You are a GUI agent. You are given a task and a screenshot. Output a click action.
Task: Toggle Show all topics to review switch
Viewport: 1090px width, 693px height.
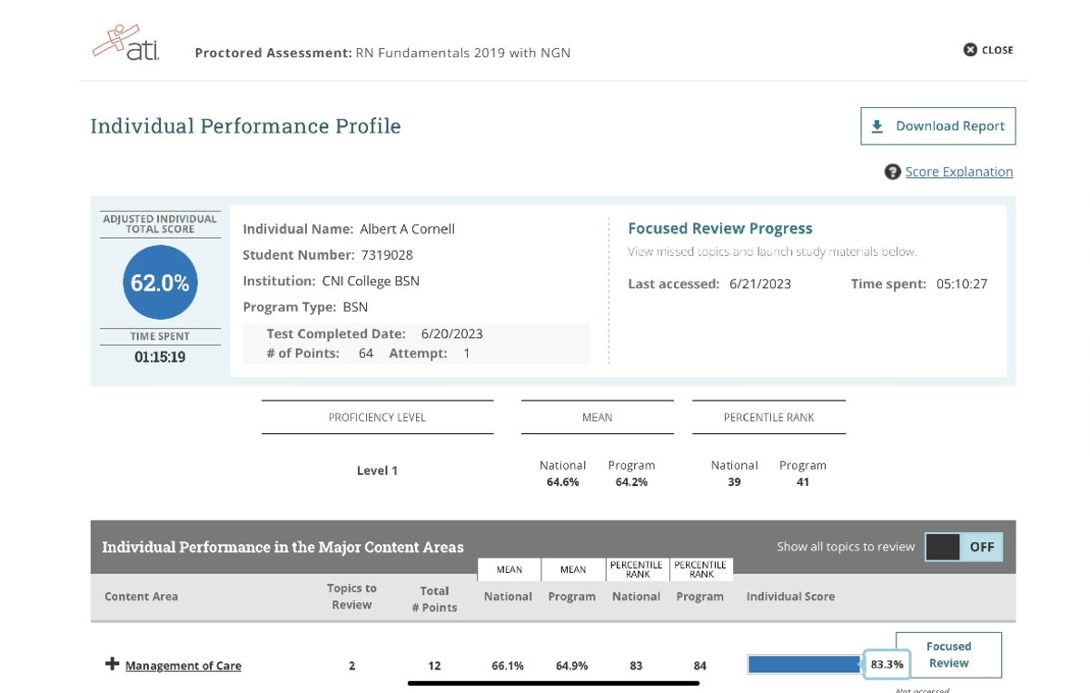(963, 547)
